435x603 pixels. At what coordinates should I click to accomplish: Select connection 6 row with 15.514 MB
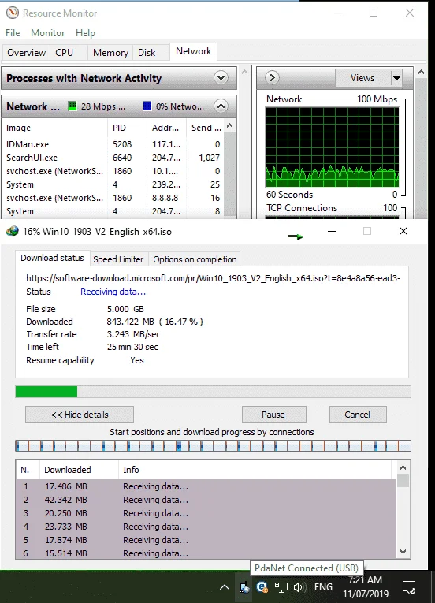click(x=206, y=553)
